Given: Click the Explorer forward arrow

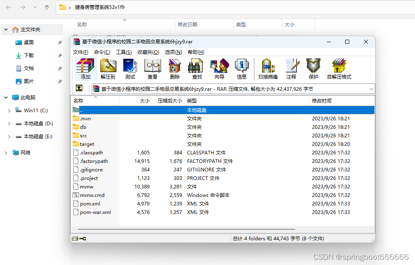Looking at the screenshot, I should tap(23, 7).
